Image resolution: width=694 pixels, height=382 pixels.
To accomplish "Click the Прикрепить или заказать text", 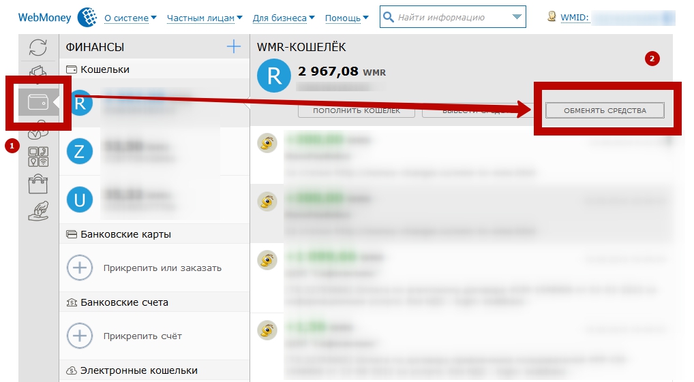I will pos(162,268).
